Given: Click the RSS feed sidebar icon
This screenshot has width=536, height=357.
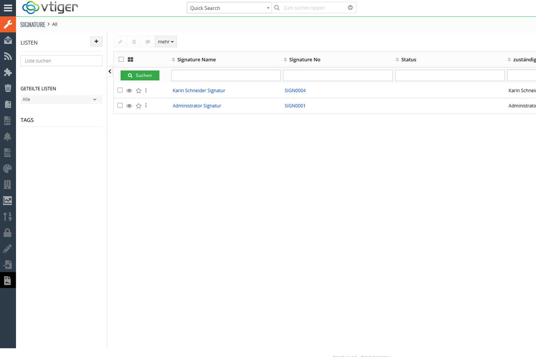Looking at the screenshot, I should [8, 56].
